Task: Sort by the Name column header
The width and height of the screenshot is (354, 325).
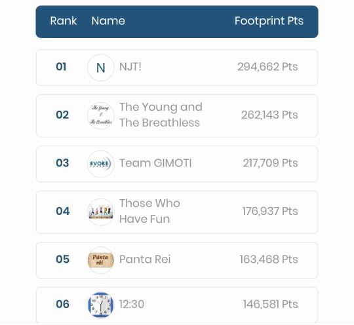Action: click(108, 21)
